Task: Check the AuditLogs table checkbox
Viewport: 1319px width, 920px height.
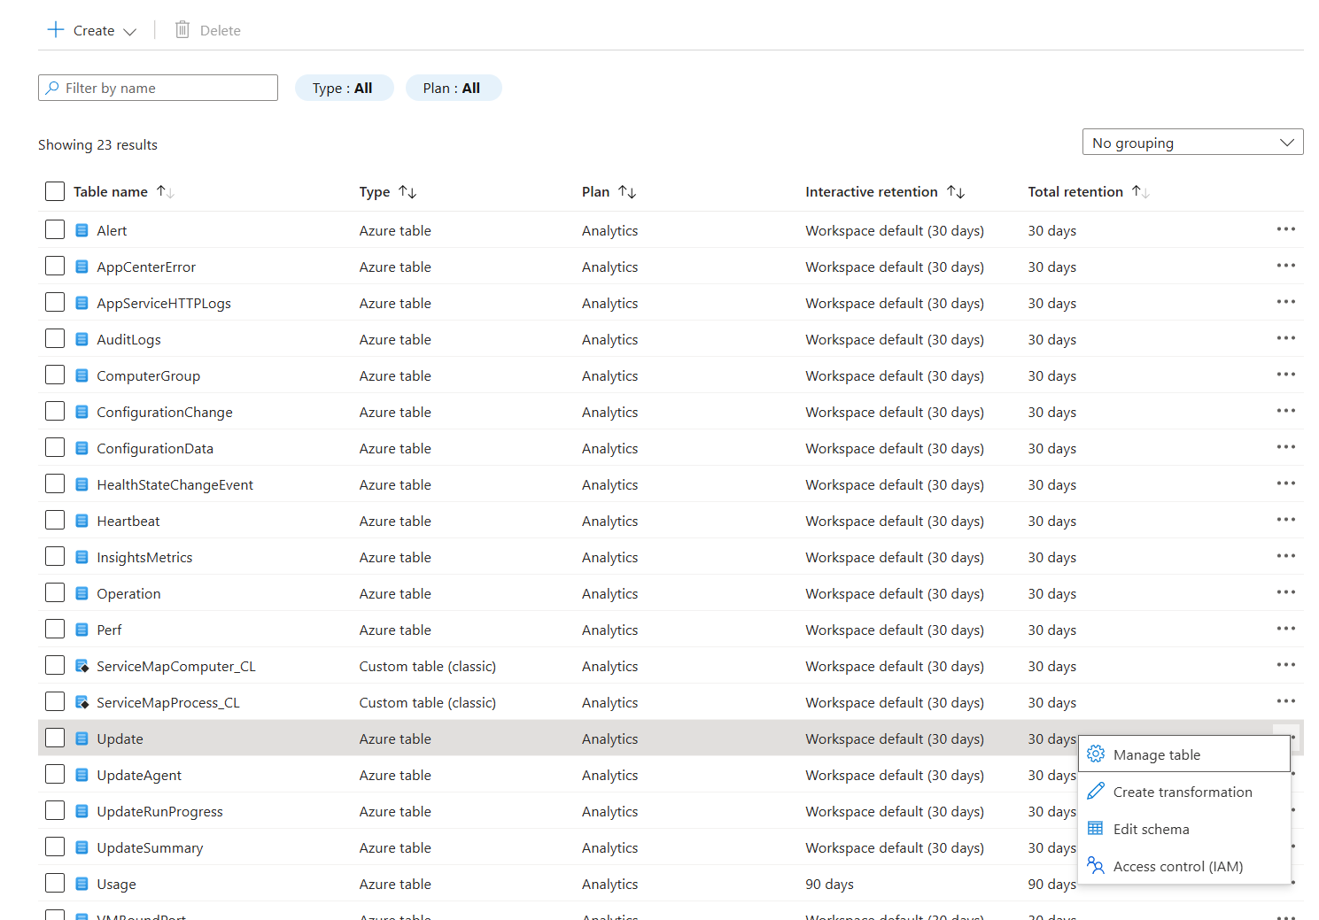Action: (55, 338)
